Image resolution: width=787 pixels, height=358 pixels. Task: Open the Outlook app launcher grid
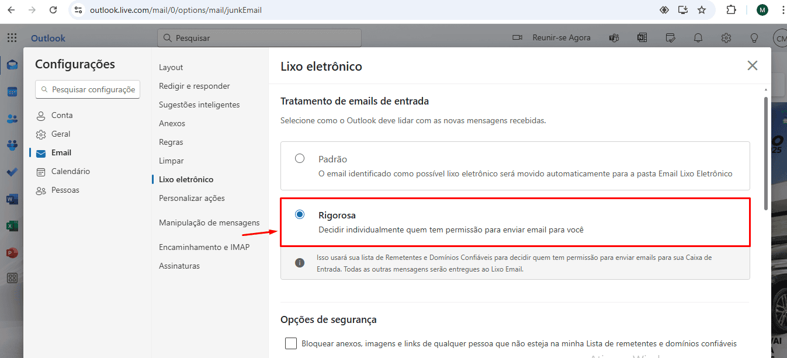click(x=12, y=38)
